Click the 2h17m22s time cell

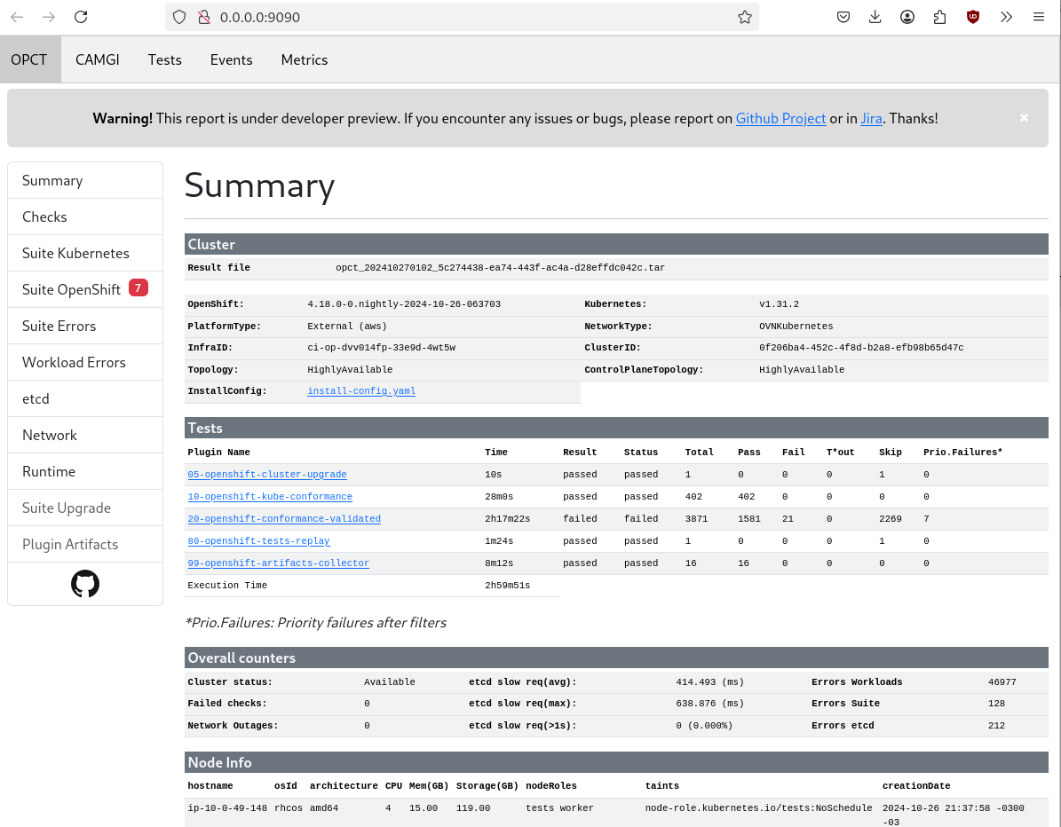pos(508,519)
